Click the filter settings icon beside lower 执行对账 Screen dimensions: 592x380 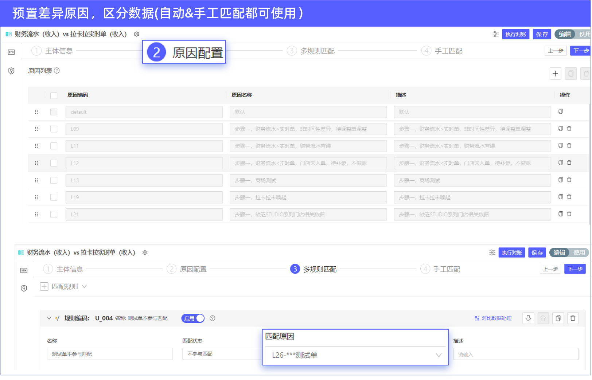tap(492, 253)
